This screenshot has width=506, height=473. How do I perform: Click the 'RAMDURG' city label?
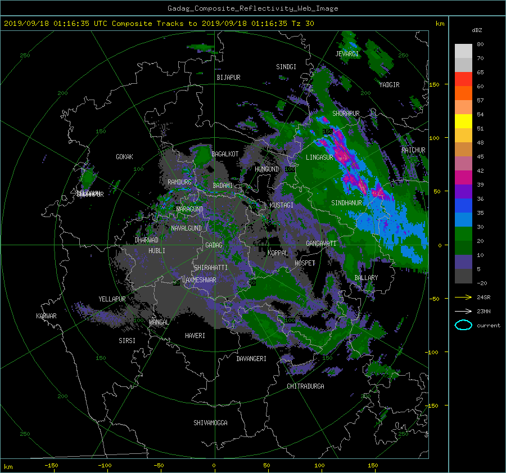pos(179,182)
